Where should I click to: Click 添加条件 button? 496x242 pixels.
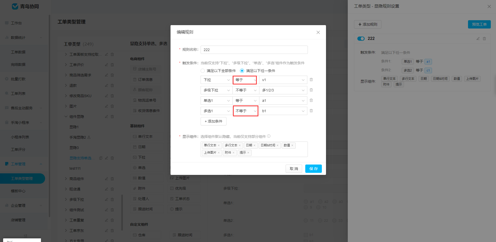[x=214, y=121]
